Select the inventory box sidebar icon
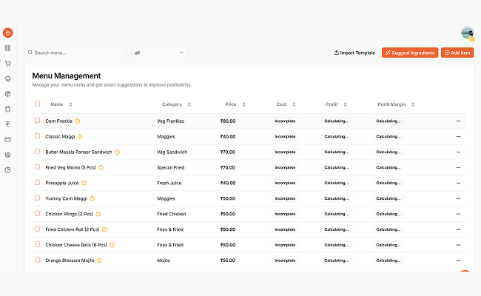This screenshot has height=296, width=481. pyautogui.click(x=7, y=94)
